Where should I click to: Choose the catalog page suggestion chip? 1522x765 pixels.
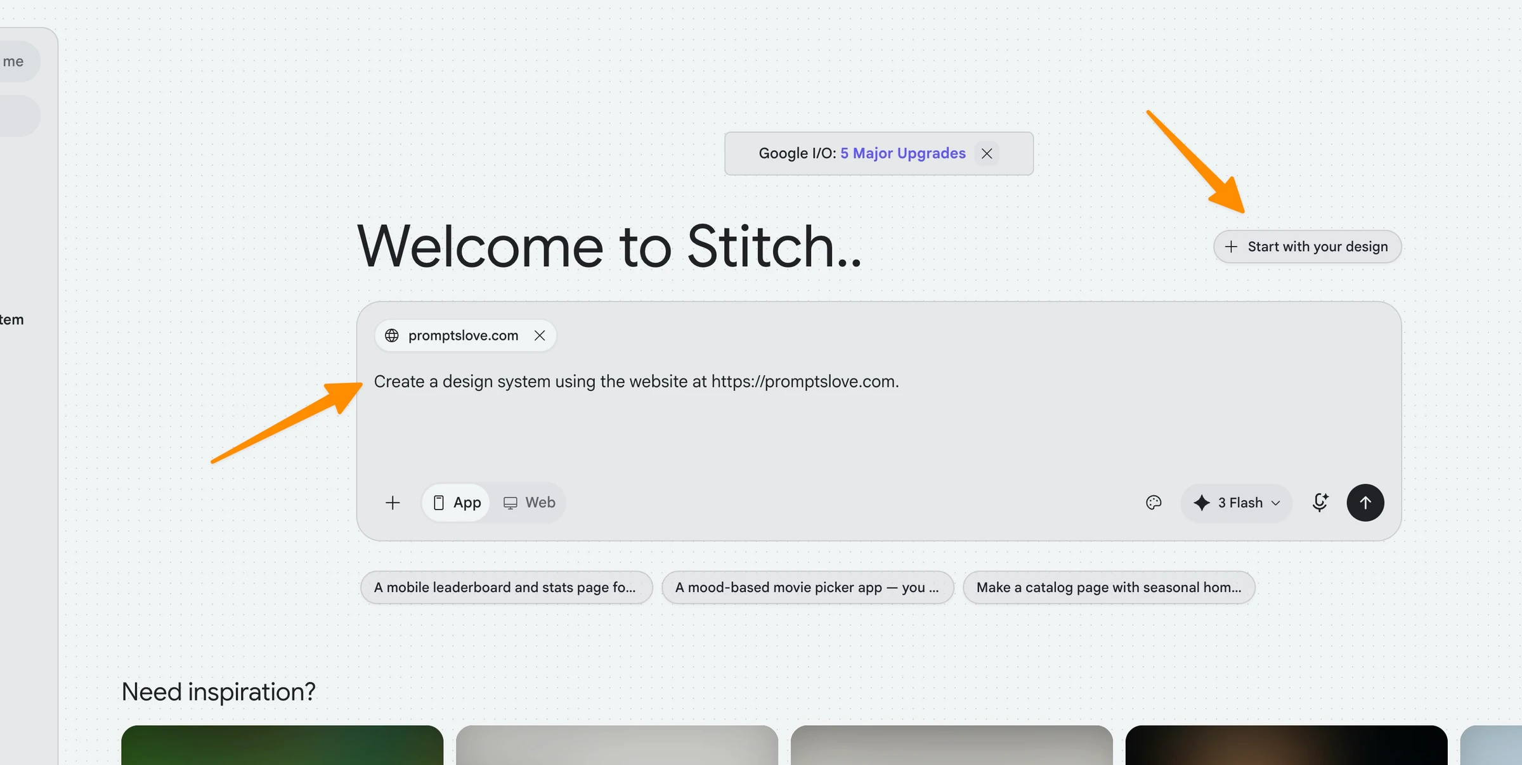1109,588
